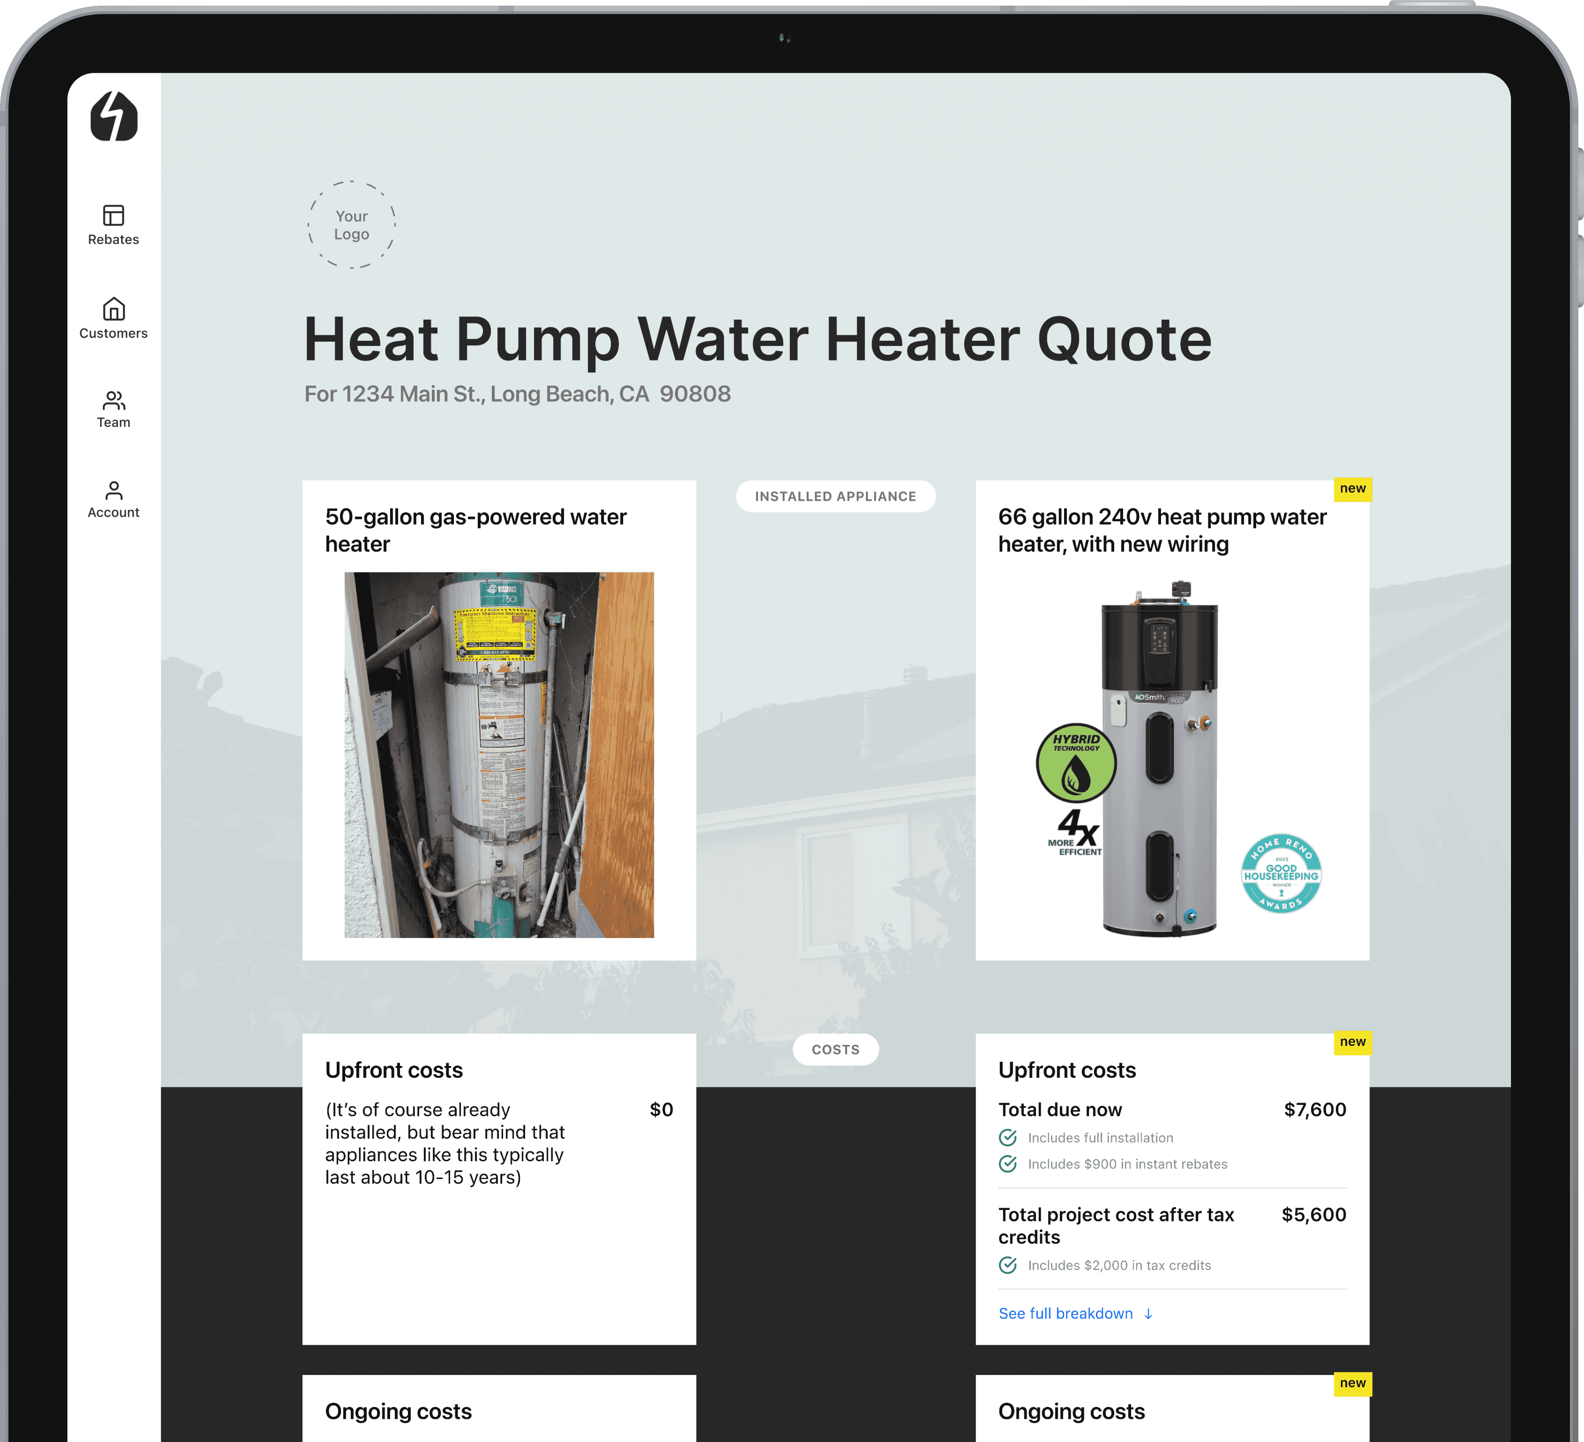1584x1442 pixels.
Task: Click the '$900 in instant rebates' check mark
Action: 1007,1164
